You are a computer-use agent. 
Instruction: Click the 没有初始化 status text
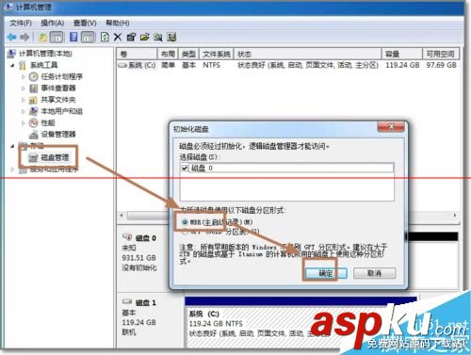[x=139, y=267]
